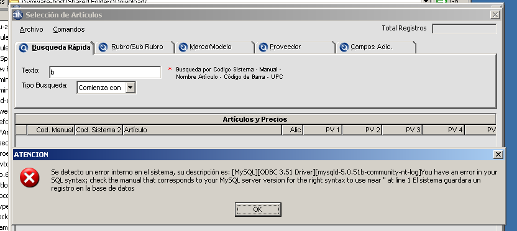
Task: Open the Comandos menu
Action: coord(69,29)
